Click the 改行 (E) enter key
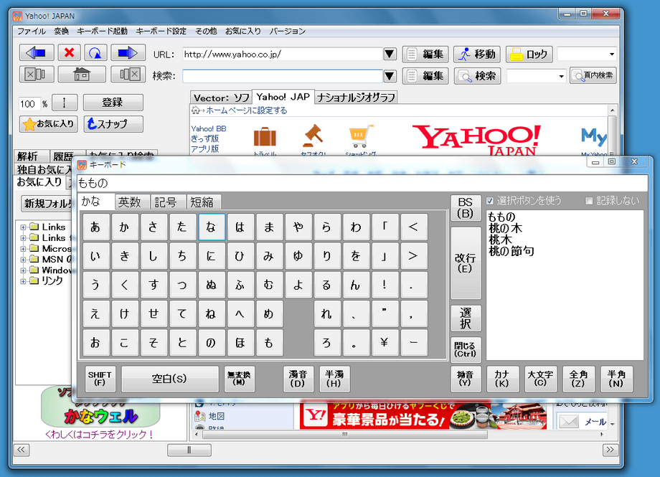The width and height of the screenshot is (660, 477). (x=465, y=263)
